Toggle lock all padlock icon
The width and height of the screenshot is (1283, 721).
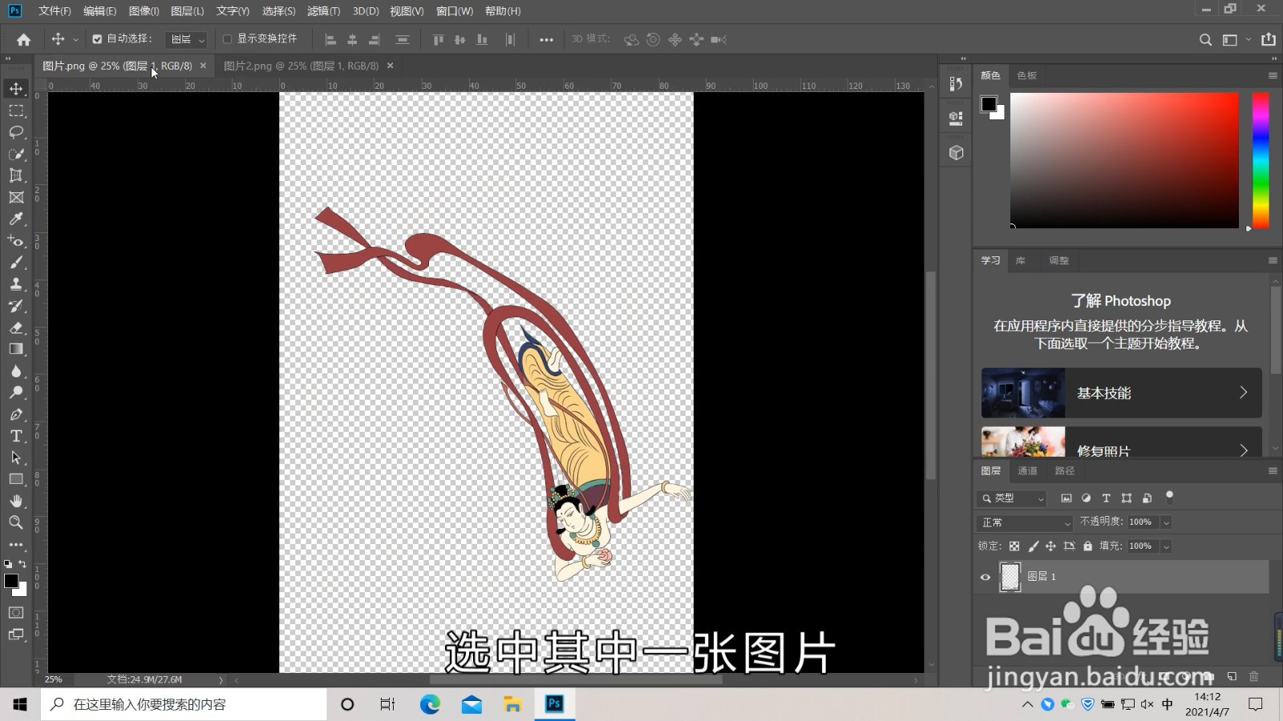(x=1087, y=546)
